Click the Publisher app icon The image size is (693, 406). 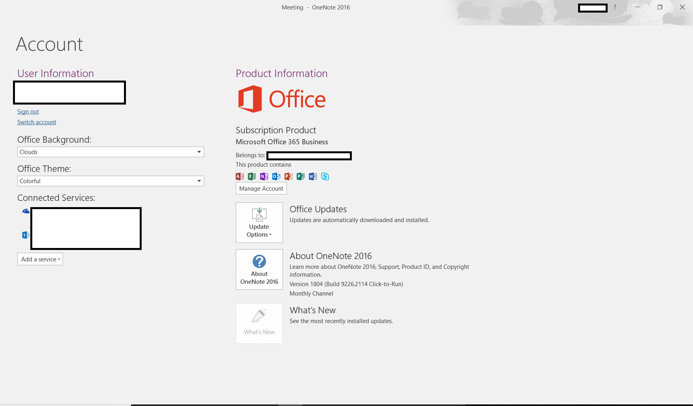(301, 176)
